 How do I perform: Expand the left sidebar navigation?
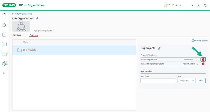4,73
